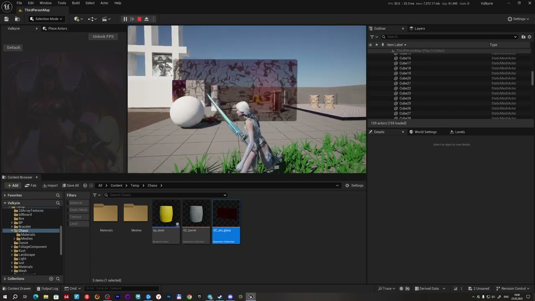
Task: Click the Outliner search field
Action: coord(449,37)
